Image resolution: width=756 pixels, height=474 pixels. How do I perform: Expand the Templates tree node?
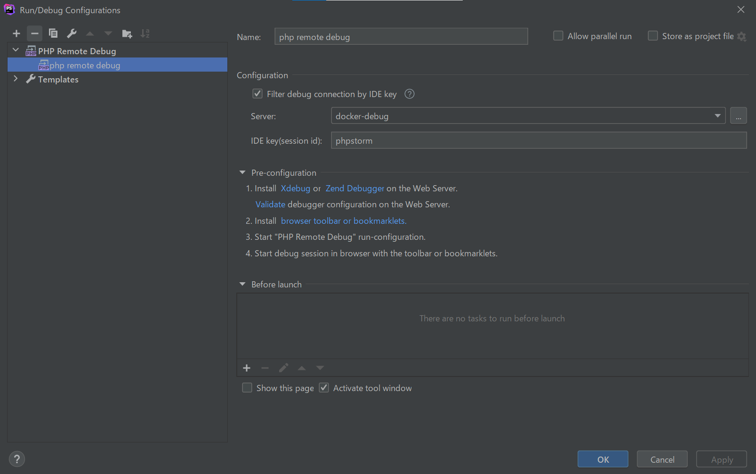tap(16, 79)
